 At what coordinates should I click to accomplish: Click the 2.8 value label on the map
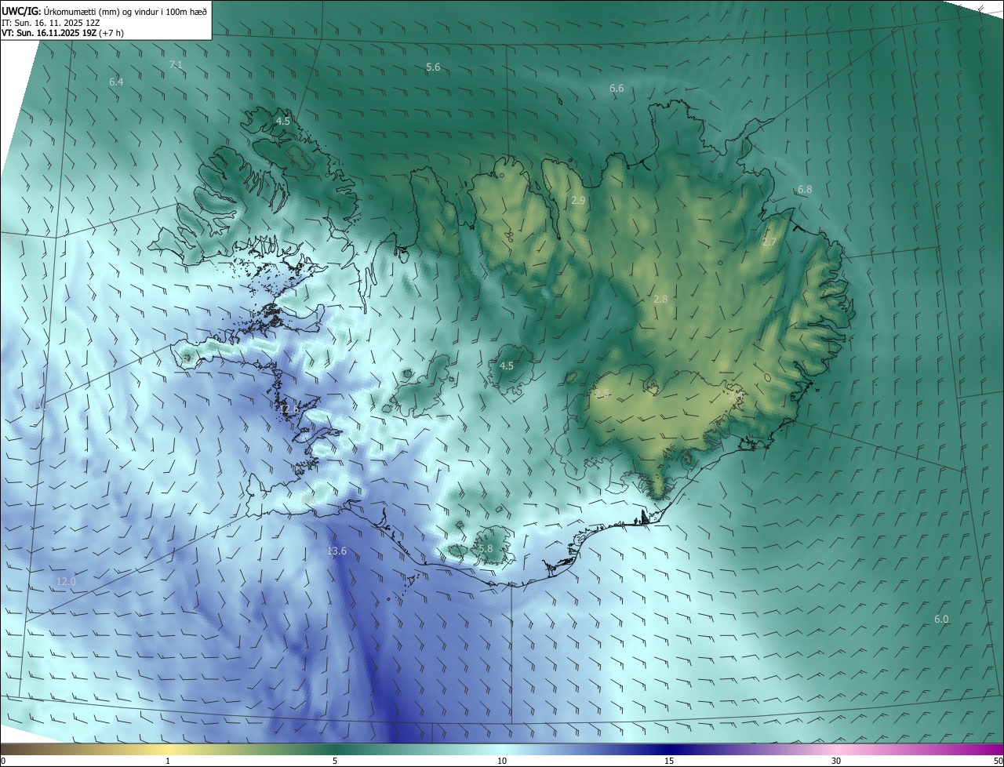[660, 300]
